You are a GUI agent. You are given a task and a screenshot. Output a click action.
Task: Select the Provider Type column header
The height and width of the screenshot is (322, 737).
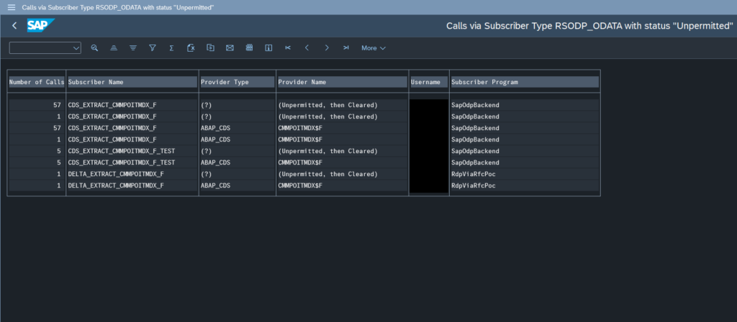pos(237,82)
